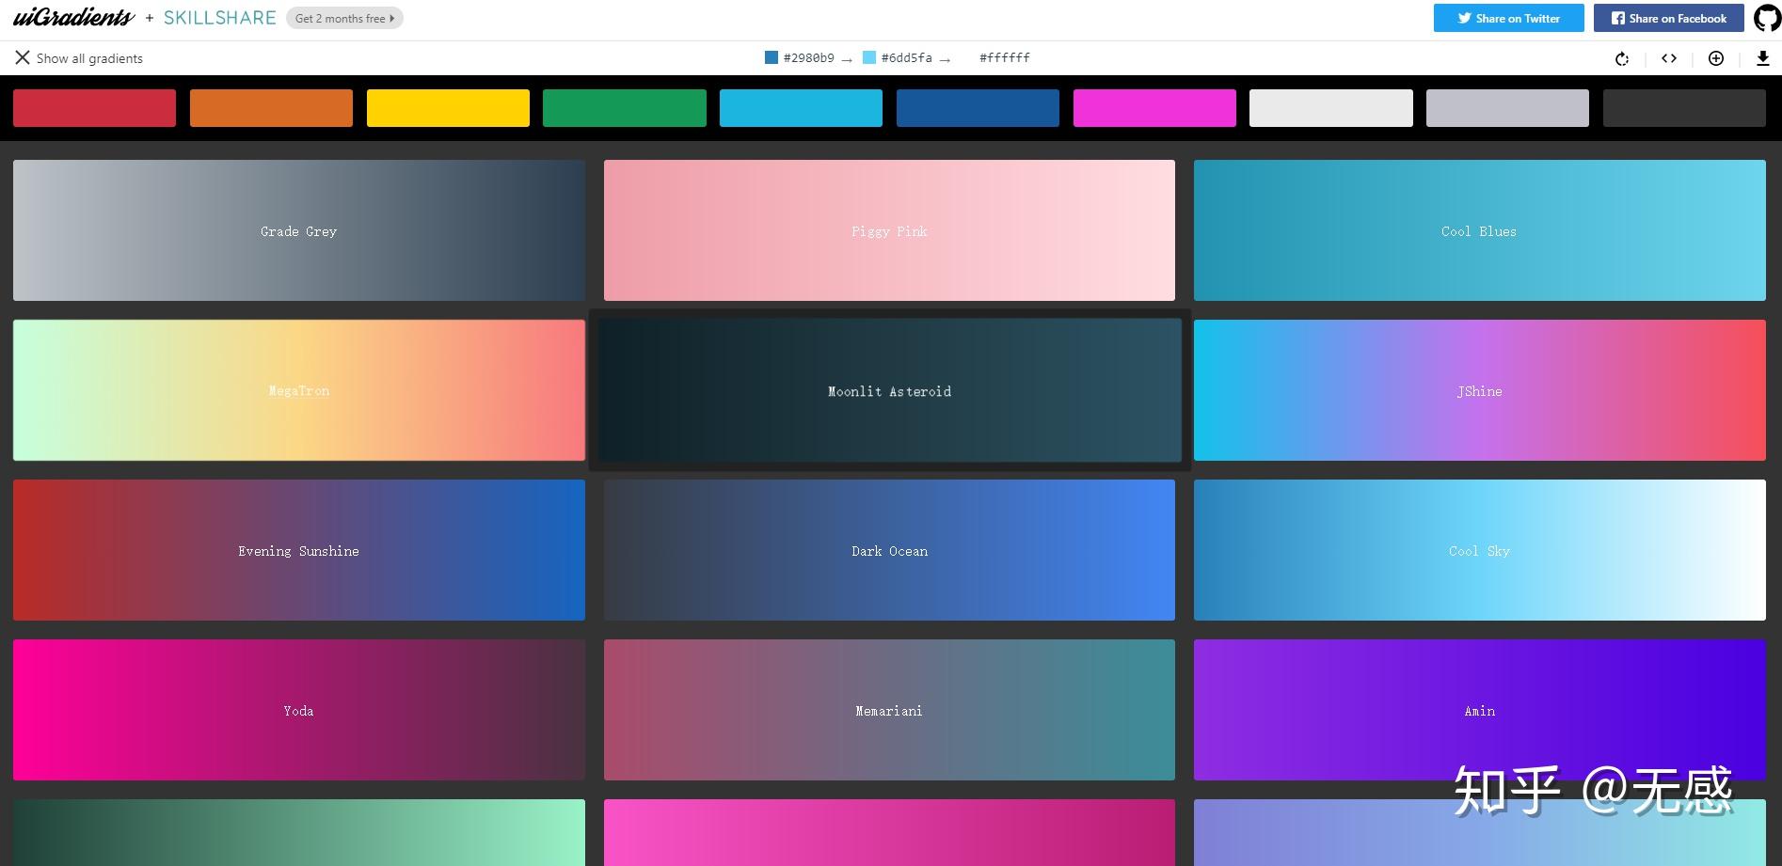Select the Yoda gradient
1782x866 pixels.
(x=299, y=710)
